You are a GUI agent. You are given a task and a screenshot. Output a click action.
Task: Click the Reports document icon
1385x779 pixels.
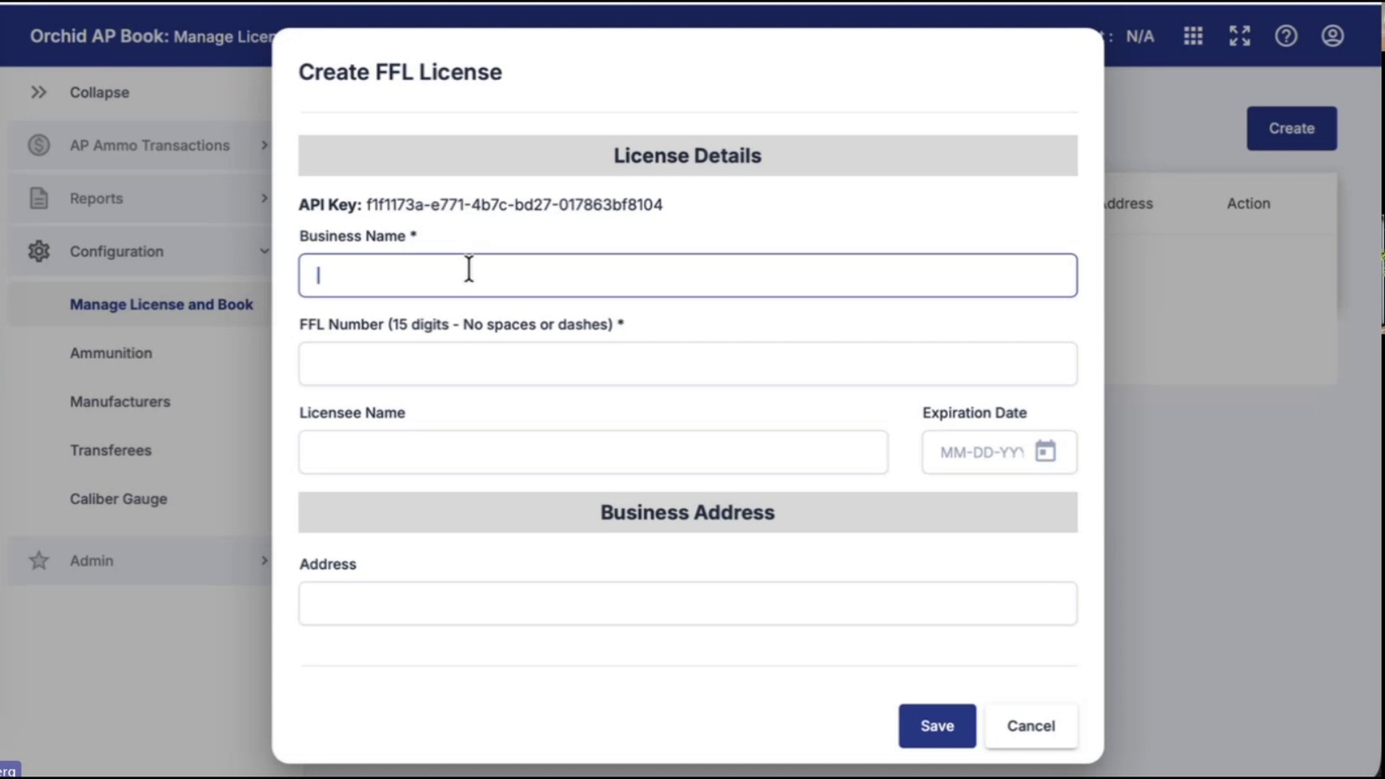pos(39,198)
